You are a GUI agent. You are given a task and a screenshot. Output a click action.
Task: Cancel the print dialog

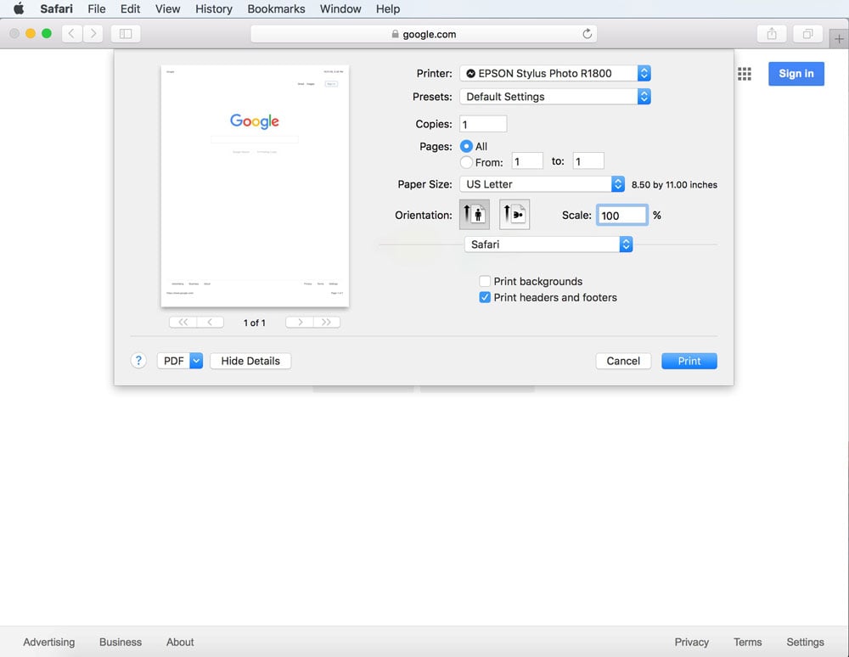tap(623, 361)
